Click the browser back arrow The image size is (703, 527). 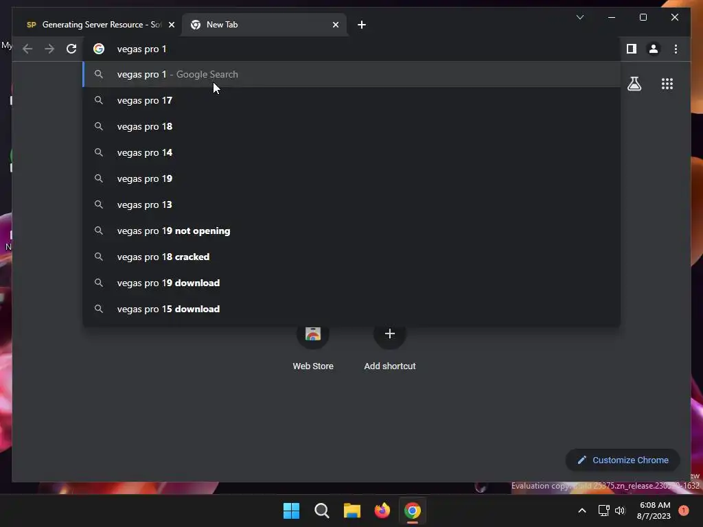[27, 49]
